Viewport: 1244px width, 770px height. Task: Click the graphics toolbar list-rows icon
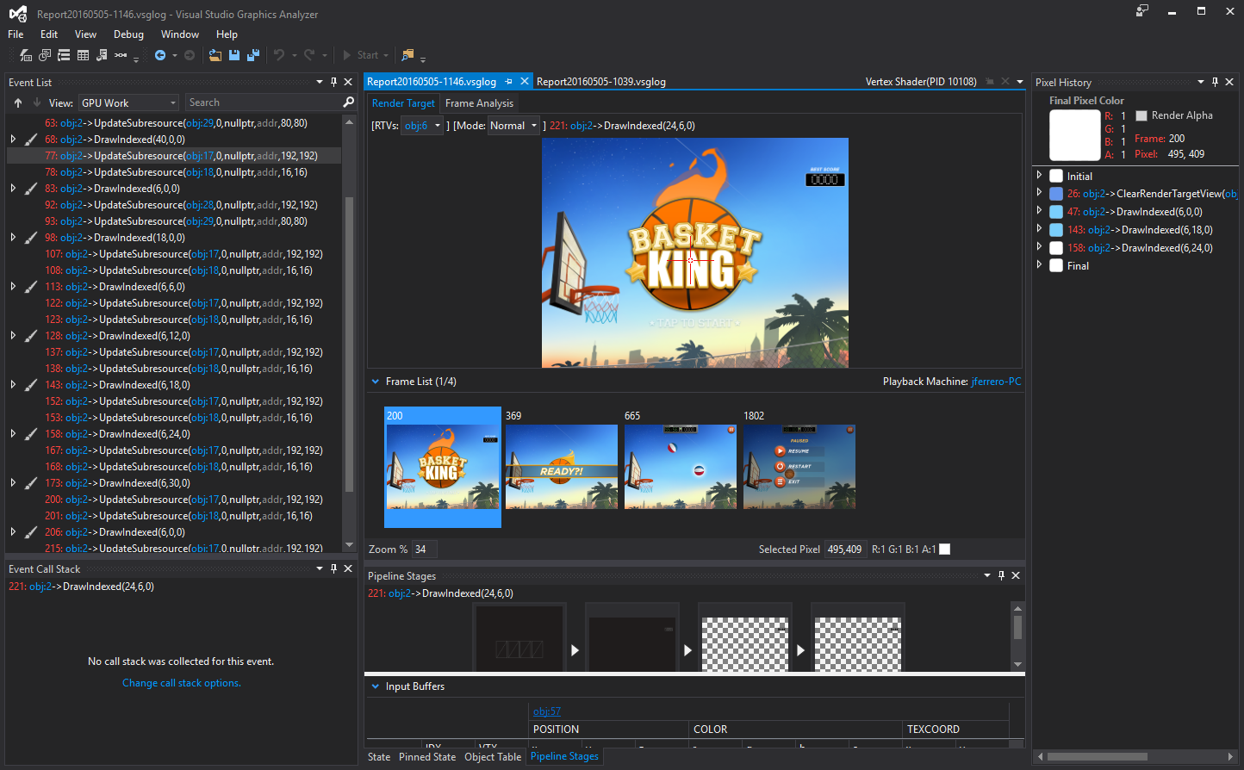pyautogui.click(x=64, y=55)
